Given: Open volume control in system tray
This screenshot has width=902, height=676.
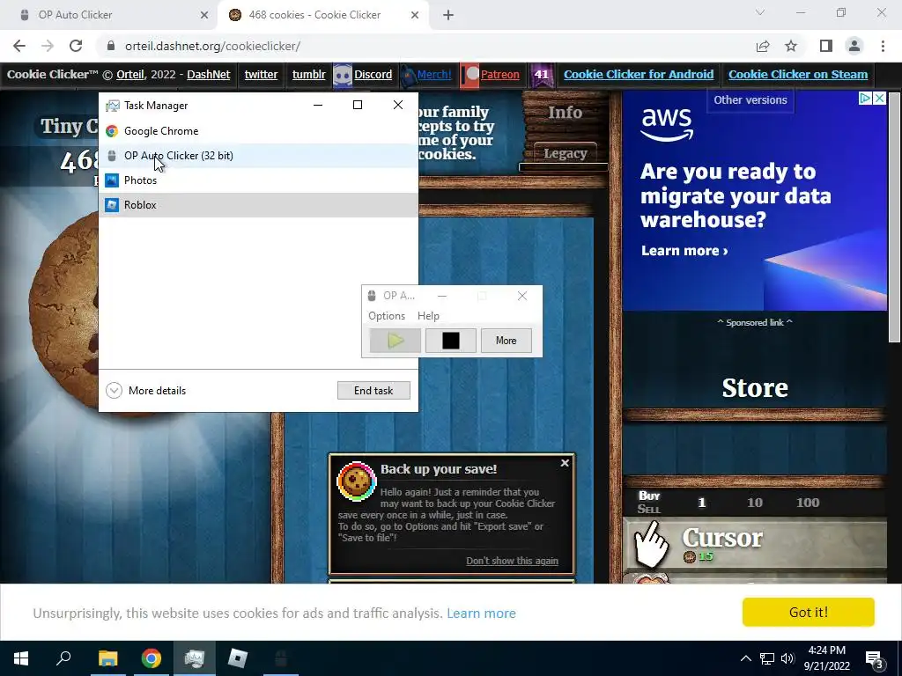Looking at the screenshot, I should (x=787, y=658).
